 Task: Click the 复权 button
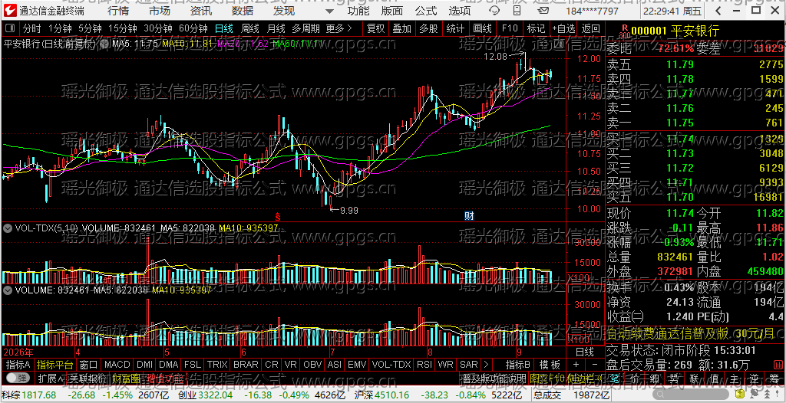click(375, 28)
